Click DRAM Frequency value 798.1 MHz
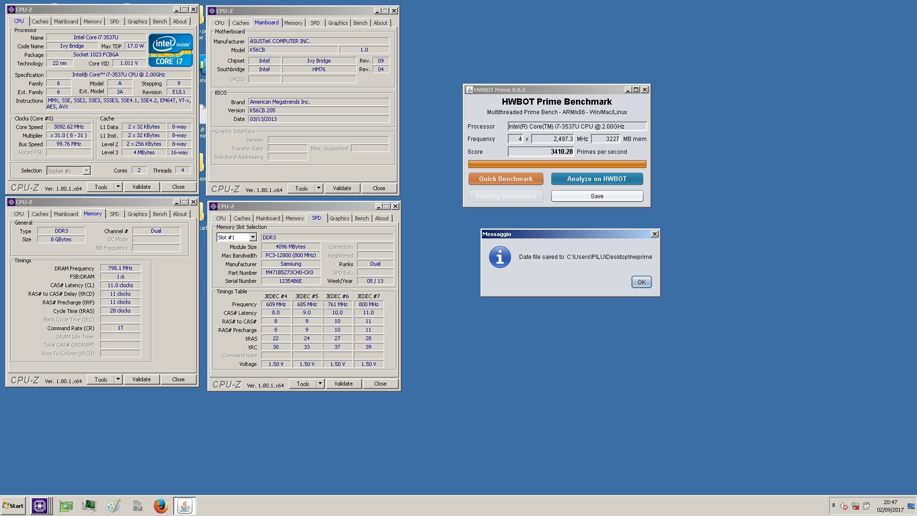Image resolution: width=917 pixels, height=516 pixels. (120, 269)
